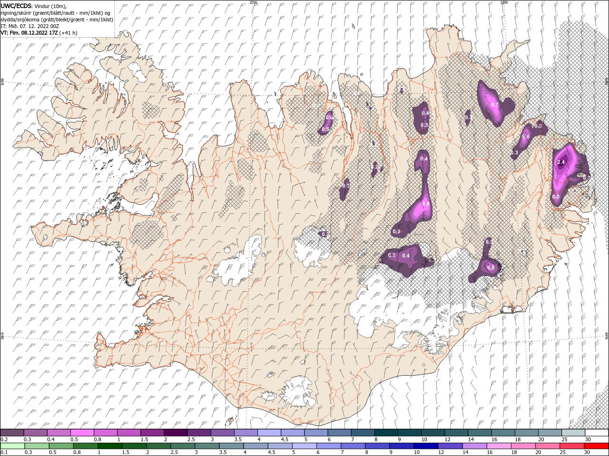Click the rigning/skúrir legend description line
Image resolution: width=609 pixels, height=456 pixels.
56,13
